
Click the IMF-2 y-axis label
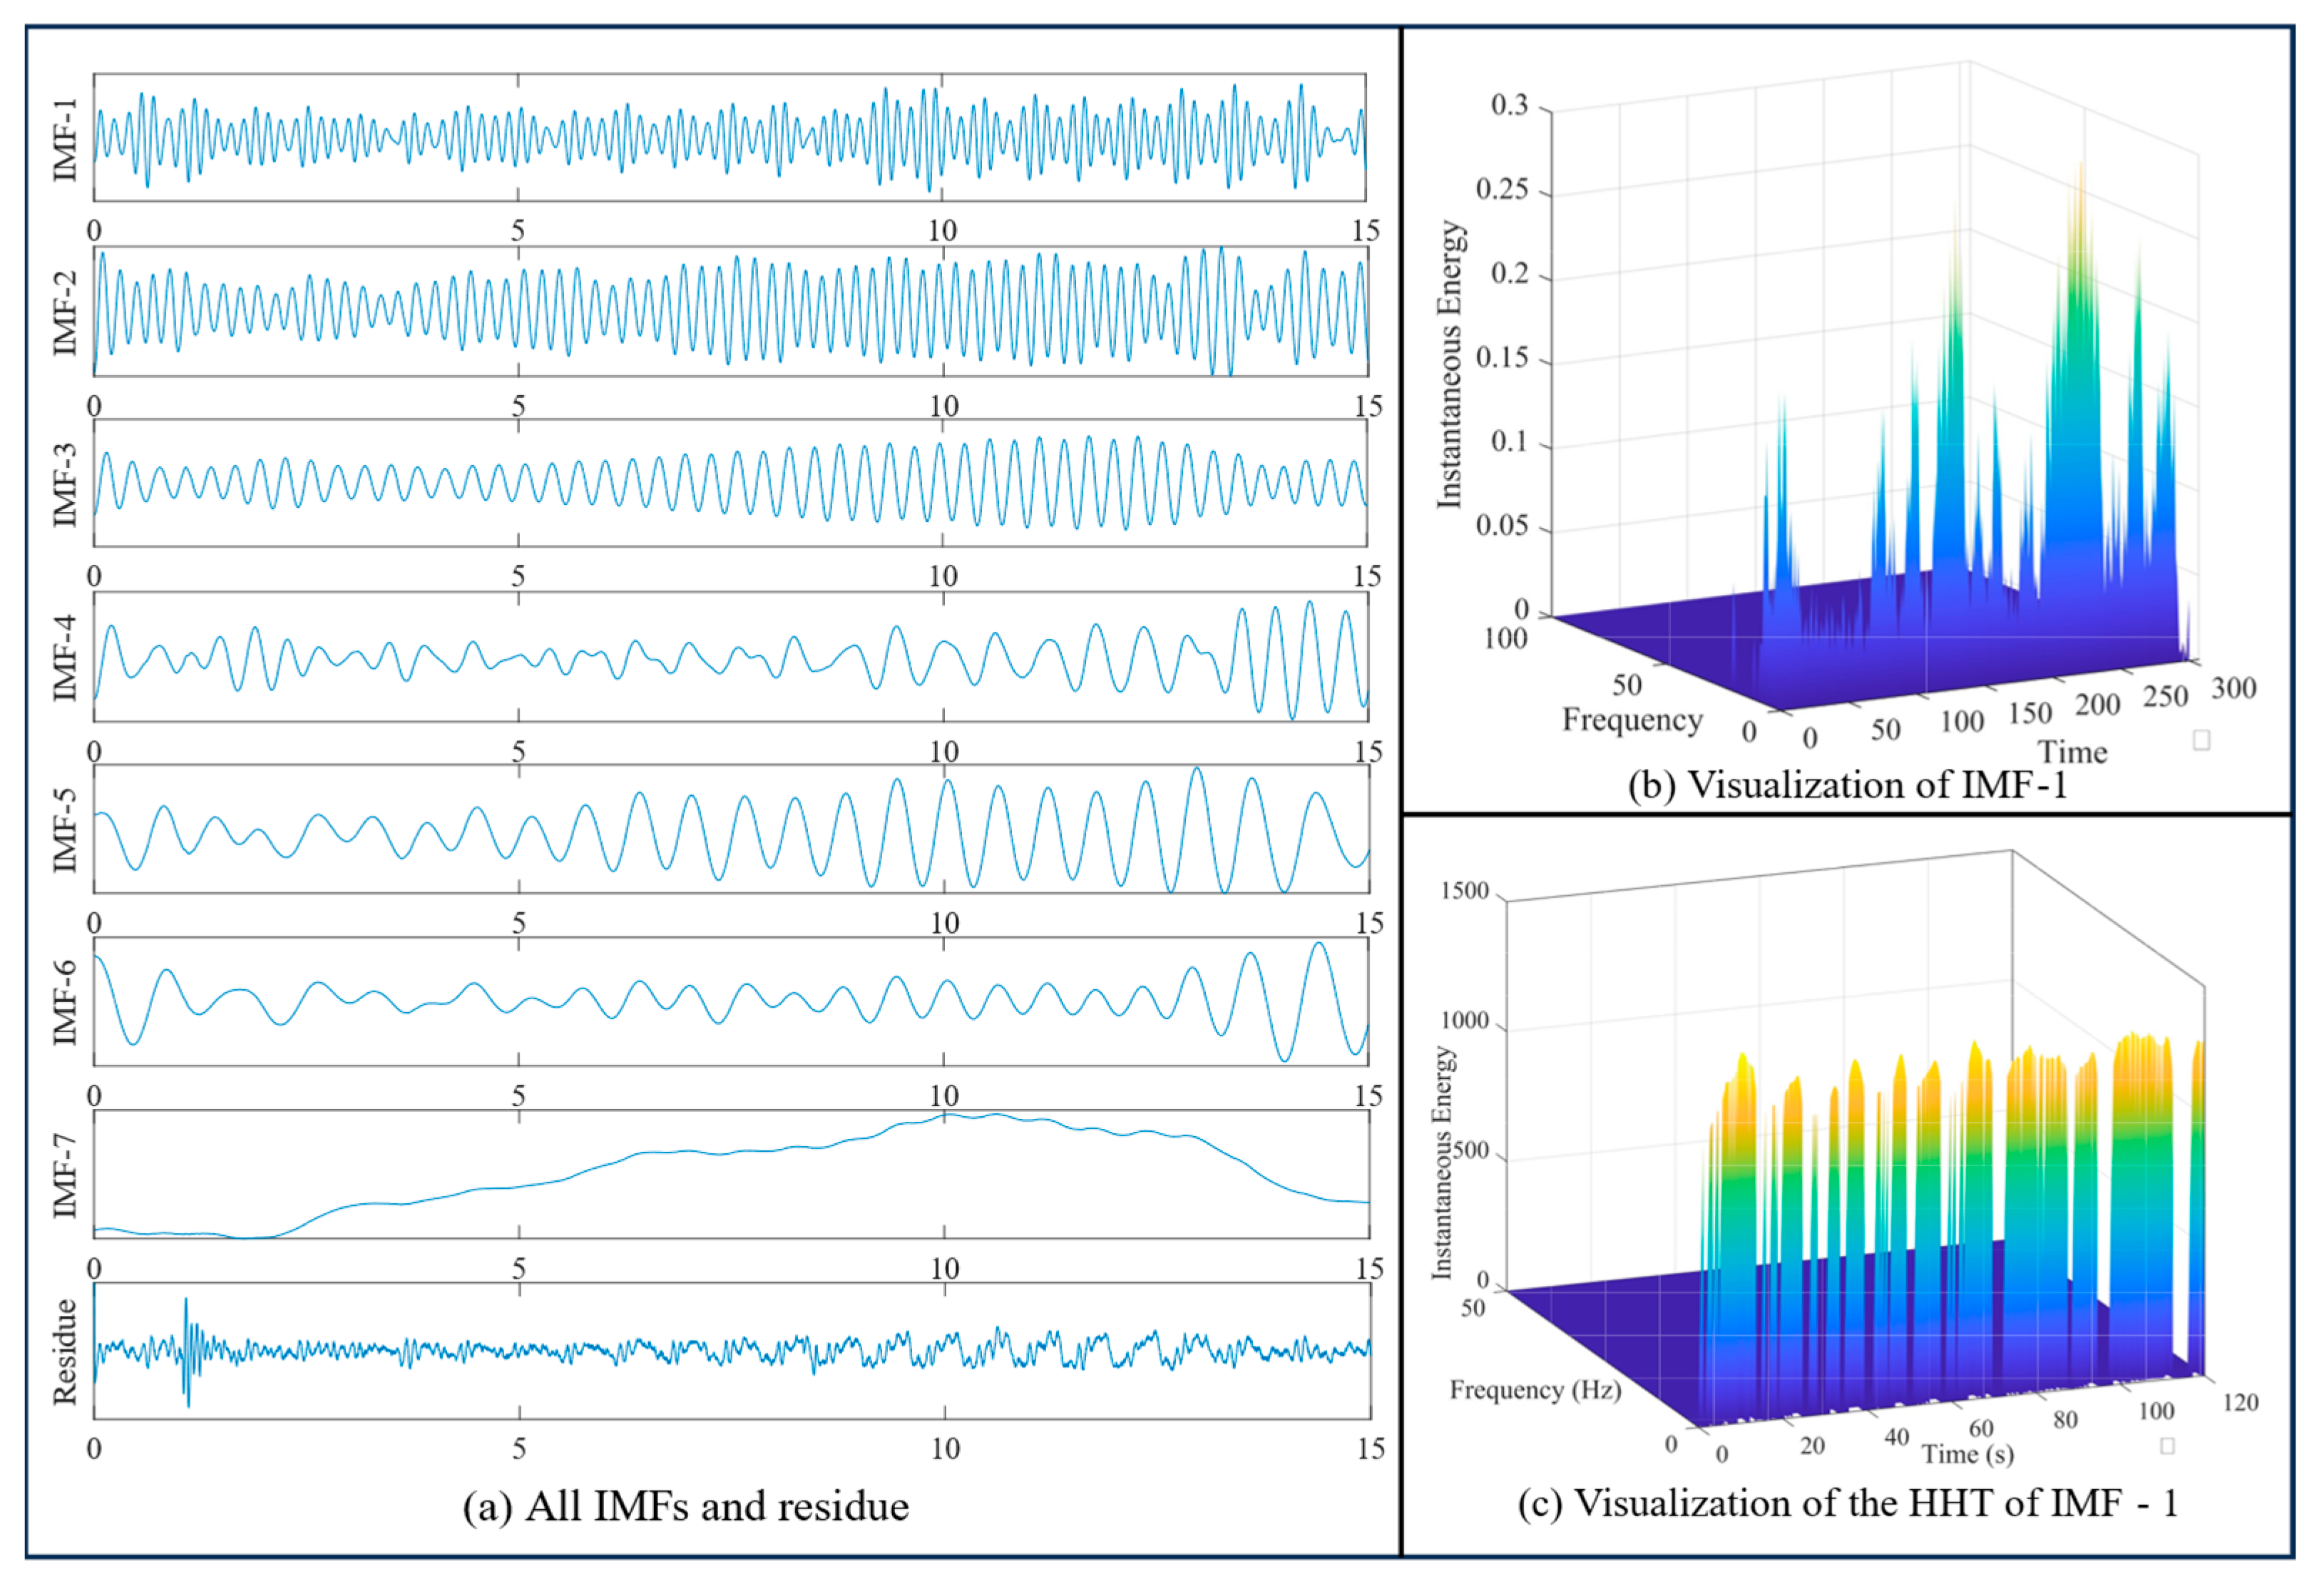[x=64, y=313]
